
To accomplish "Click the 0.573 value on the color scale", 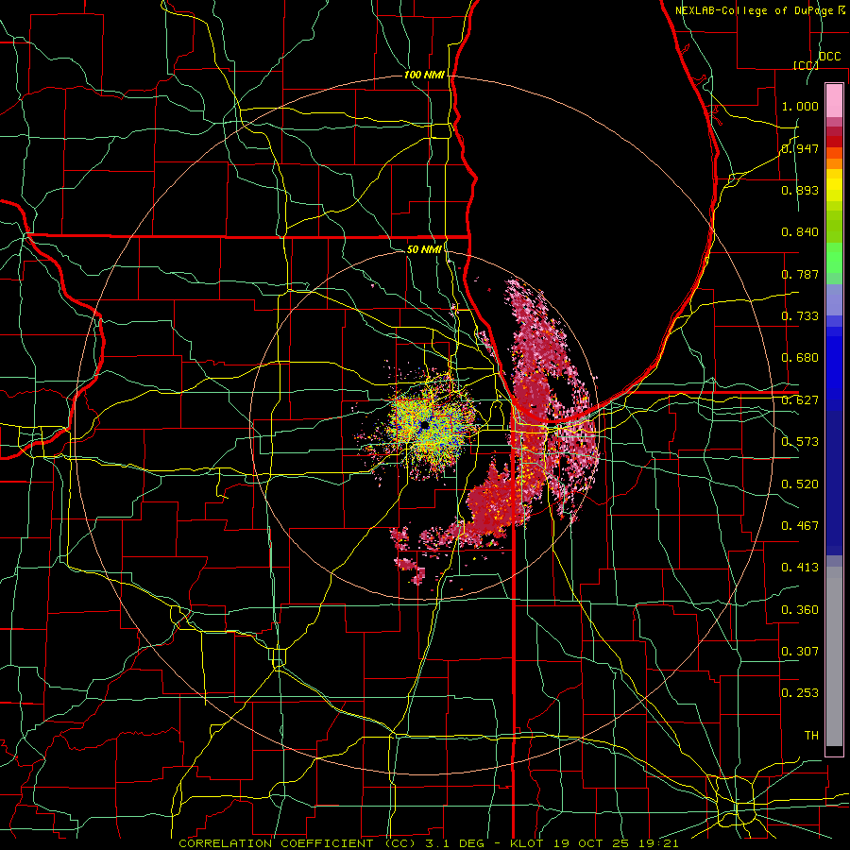I will (x=800, y=442).
